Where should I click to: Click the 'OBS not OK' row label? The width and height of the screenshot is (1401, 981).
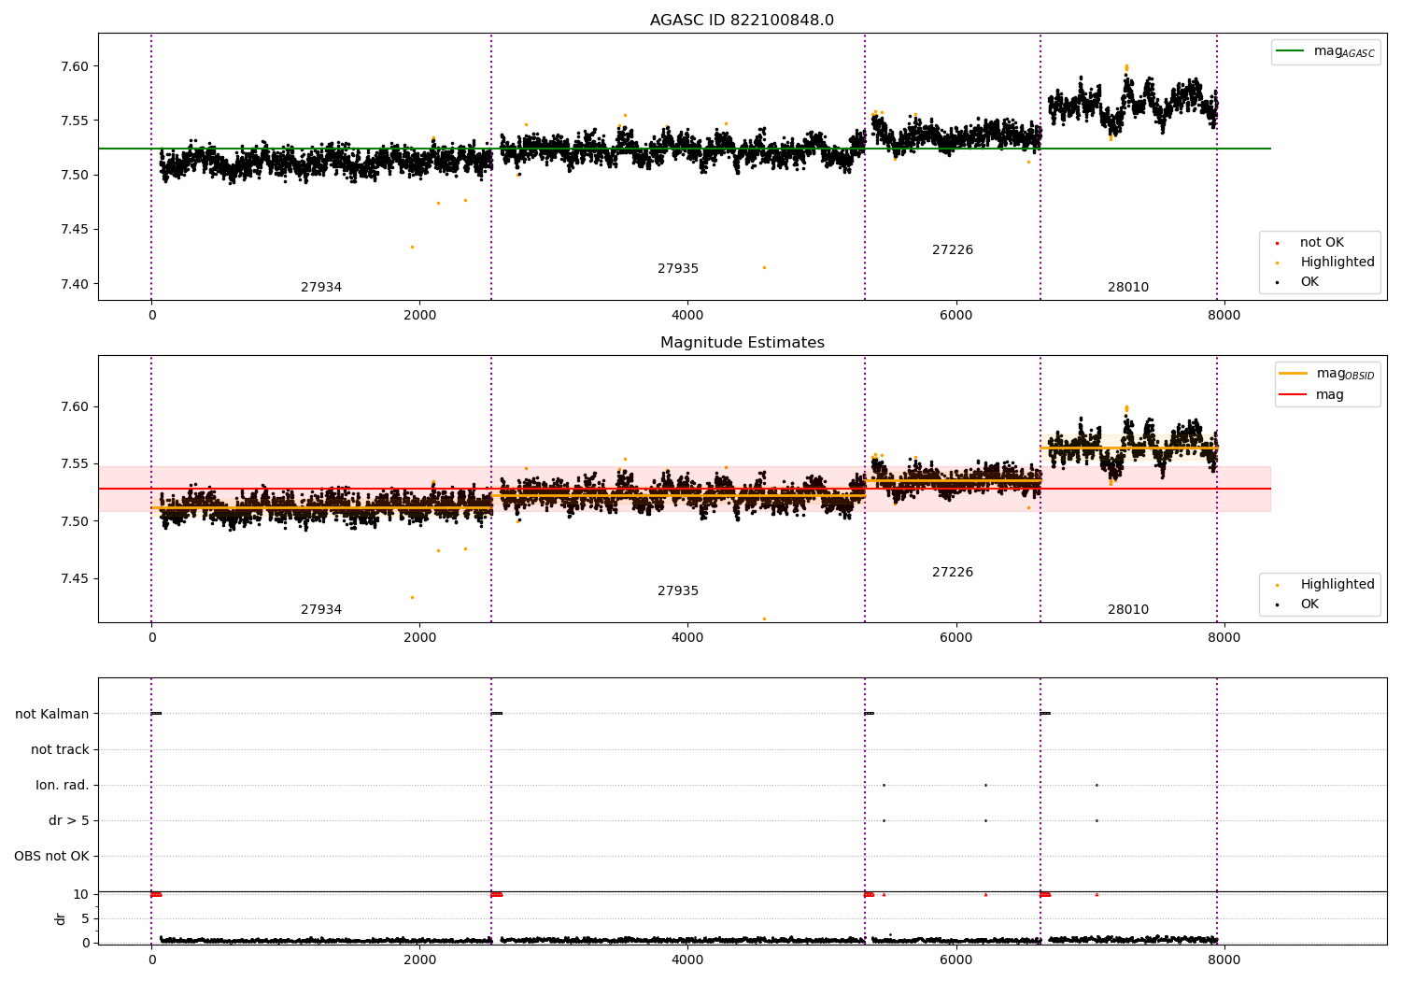[x=52, y=857]
